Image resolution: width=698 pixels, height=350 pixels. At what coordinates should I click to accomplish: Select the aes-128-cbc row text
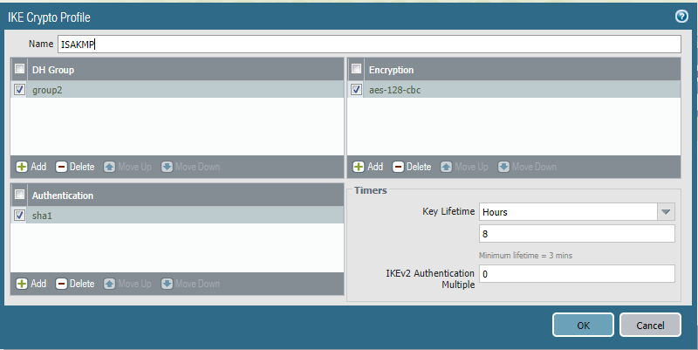tap(395, 90)
